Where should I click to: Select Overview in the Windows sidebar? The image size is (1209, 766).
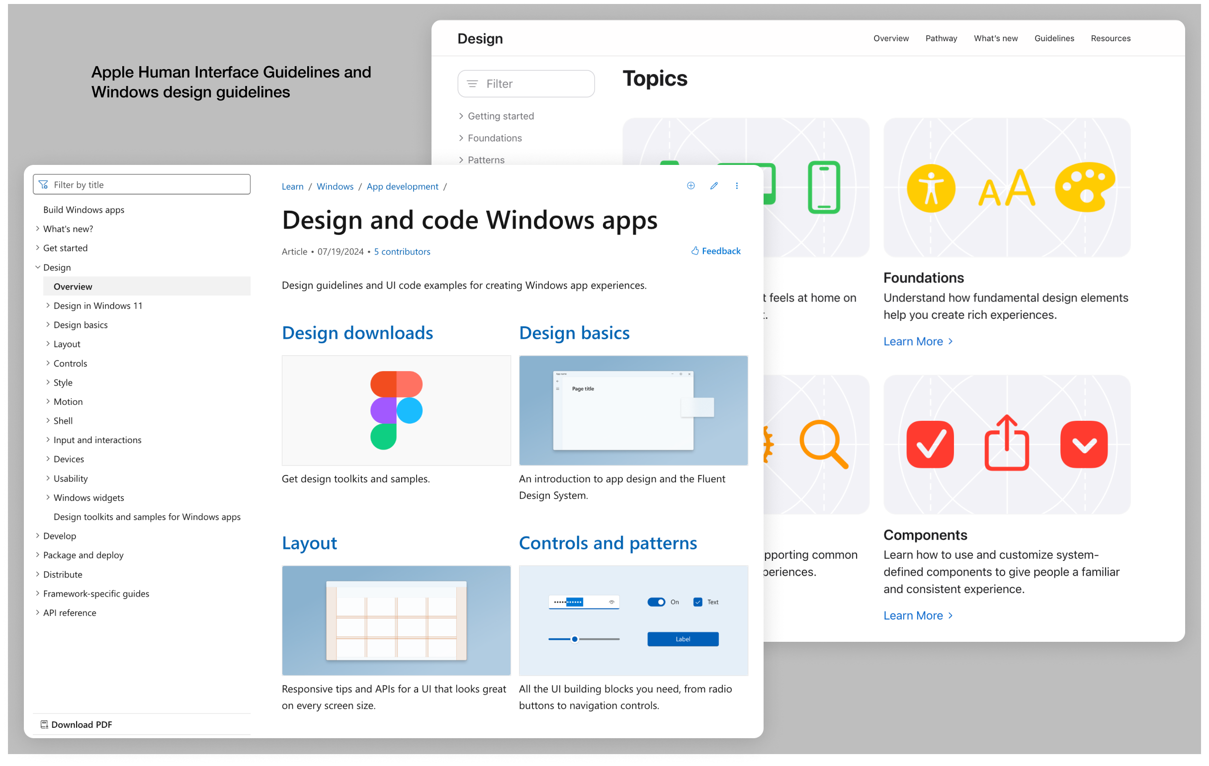click(147, 287)
